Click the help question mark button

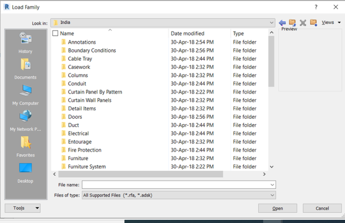click(x=316, y=7)
